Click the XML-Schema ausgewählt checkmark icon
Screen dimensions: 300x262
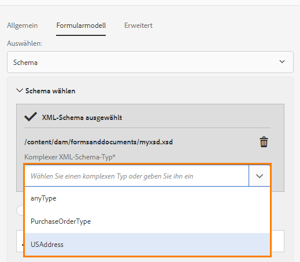click(x=31, y=117)
